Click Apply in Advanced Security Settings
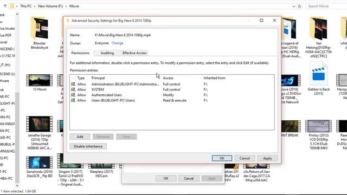 [267, 158]
